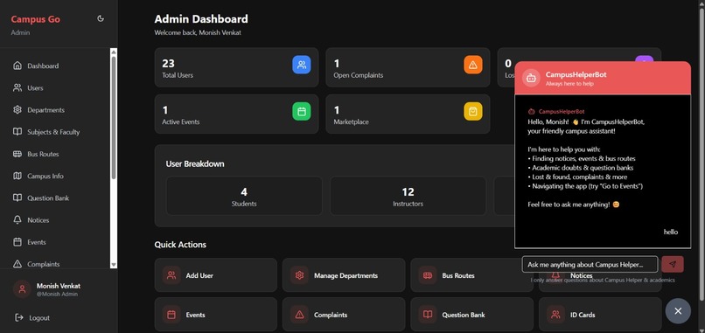Click the Dashboard home icon

(x=17, y=66)
